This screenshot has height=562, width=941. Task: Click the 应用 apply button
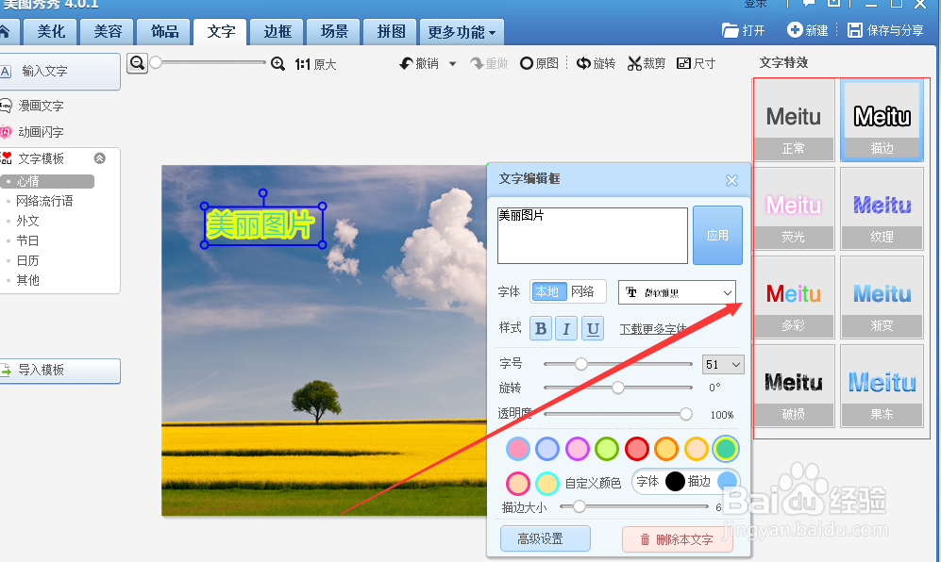pyautogui.click(x=717, y=235)
